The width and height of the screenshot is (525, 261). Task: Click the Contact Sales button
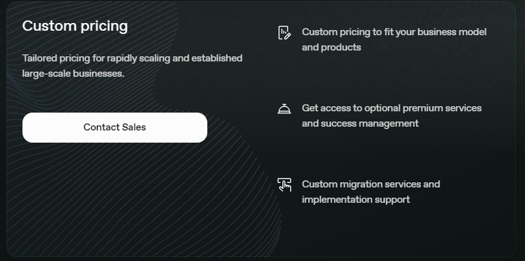coord(114,127)
